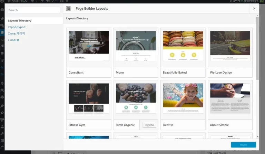Open Posts pin icon in WordPress sidebar
The image size is (265, 154).
click(2, 18)
